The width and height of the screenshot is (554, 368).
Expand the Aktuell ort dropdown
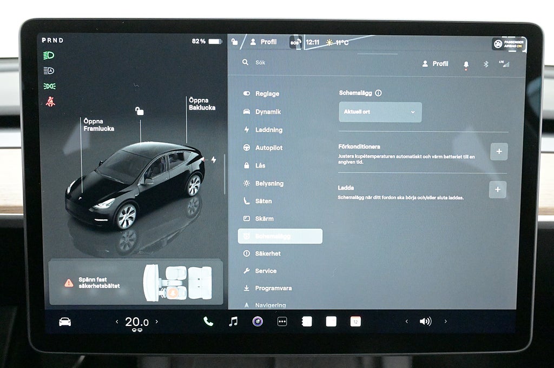(x=380, y=112)
